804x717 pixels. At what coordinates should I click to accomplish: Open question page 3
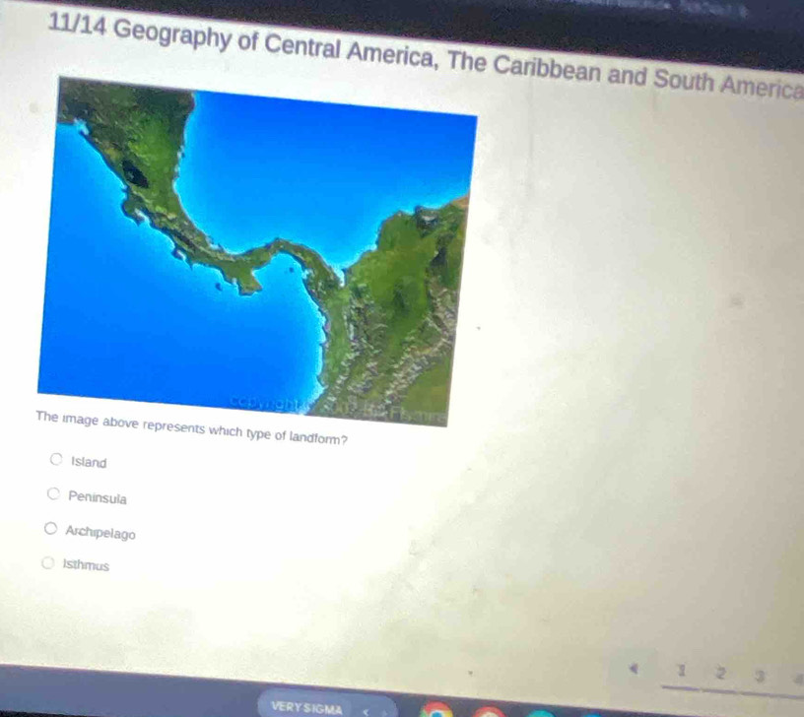761,675
